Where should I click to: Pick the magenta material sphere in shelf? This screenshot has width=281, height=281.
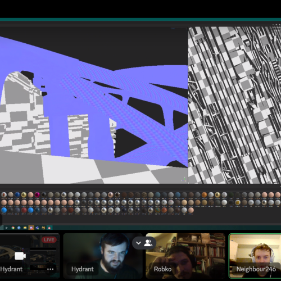pyautogui.click(x=37, y=195)
